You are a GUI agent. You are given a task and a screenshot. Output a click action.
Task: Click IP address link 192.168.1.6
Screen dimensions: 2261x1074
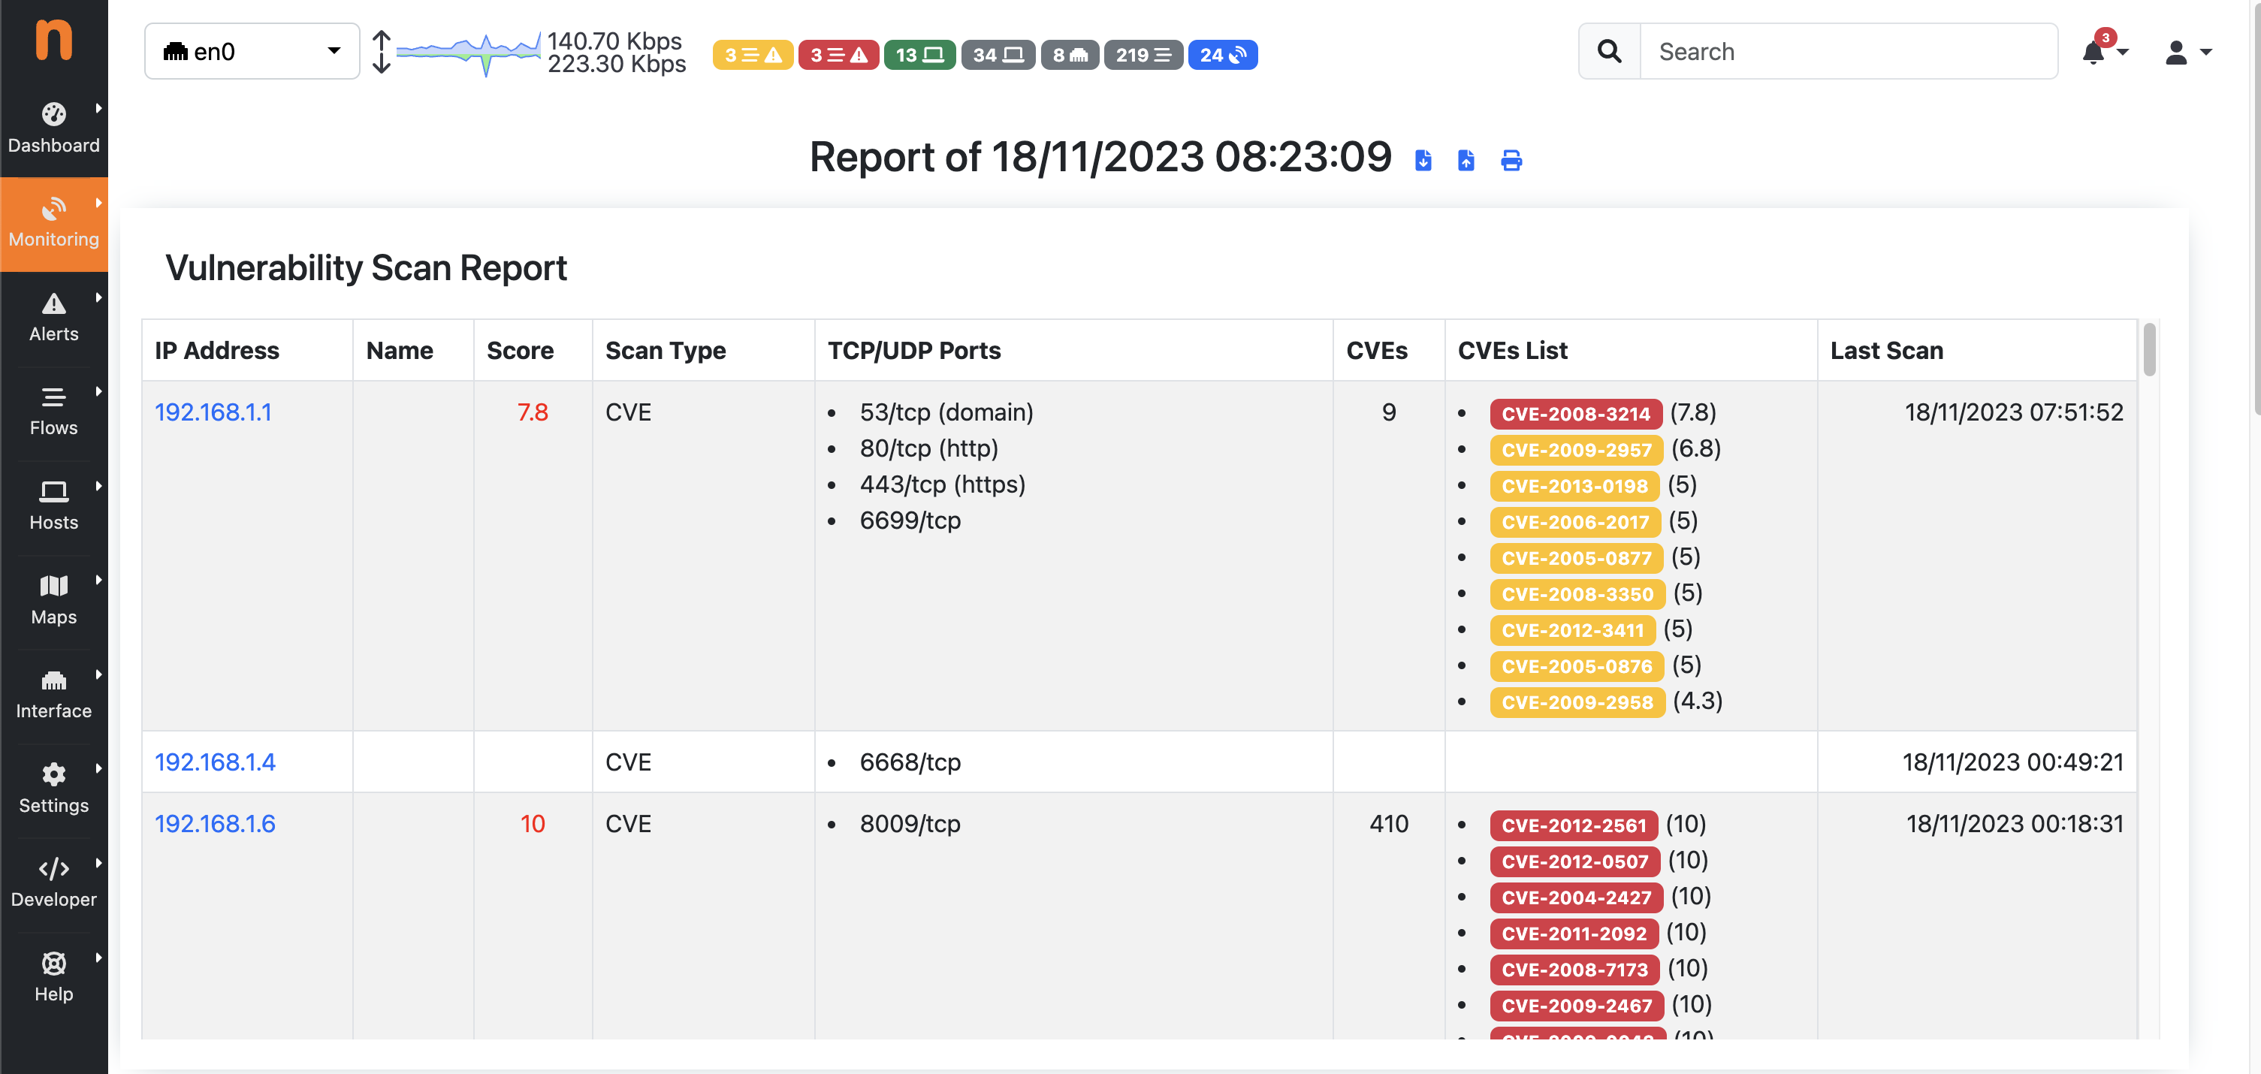click(x=215, y=823)
